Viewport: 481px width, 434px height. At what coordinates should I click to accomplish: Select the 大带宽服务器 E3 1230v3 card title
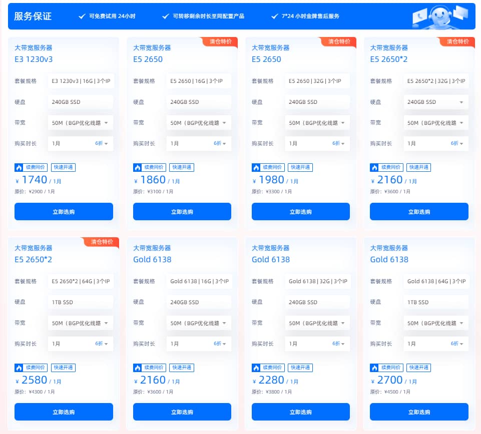(33, 53)
